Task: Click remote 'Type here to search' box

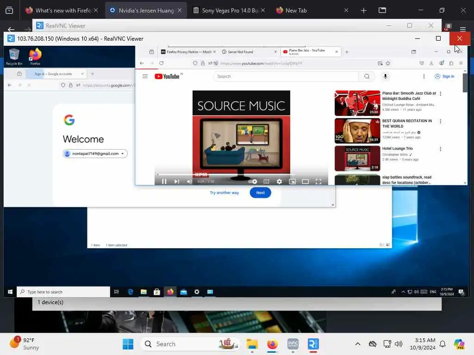Action: [x=63, y=292]
